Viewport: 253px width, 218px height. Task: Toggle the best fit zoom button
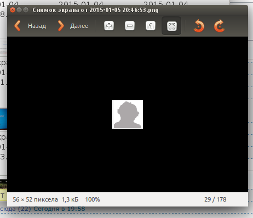171,26
